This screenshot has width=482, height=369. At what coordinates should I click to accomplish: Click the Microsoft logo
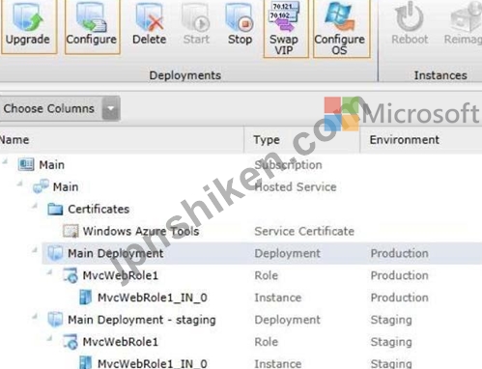[402, 114]
